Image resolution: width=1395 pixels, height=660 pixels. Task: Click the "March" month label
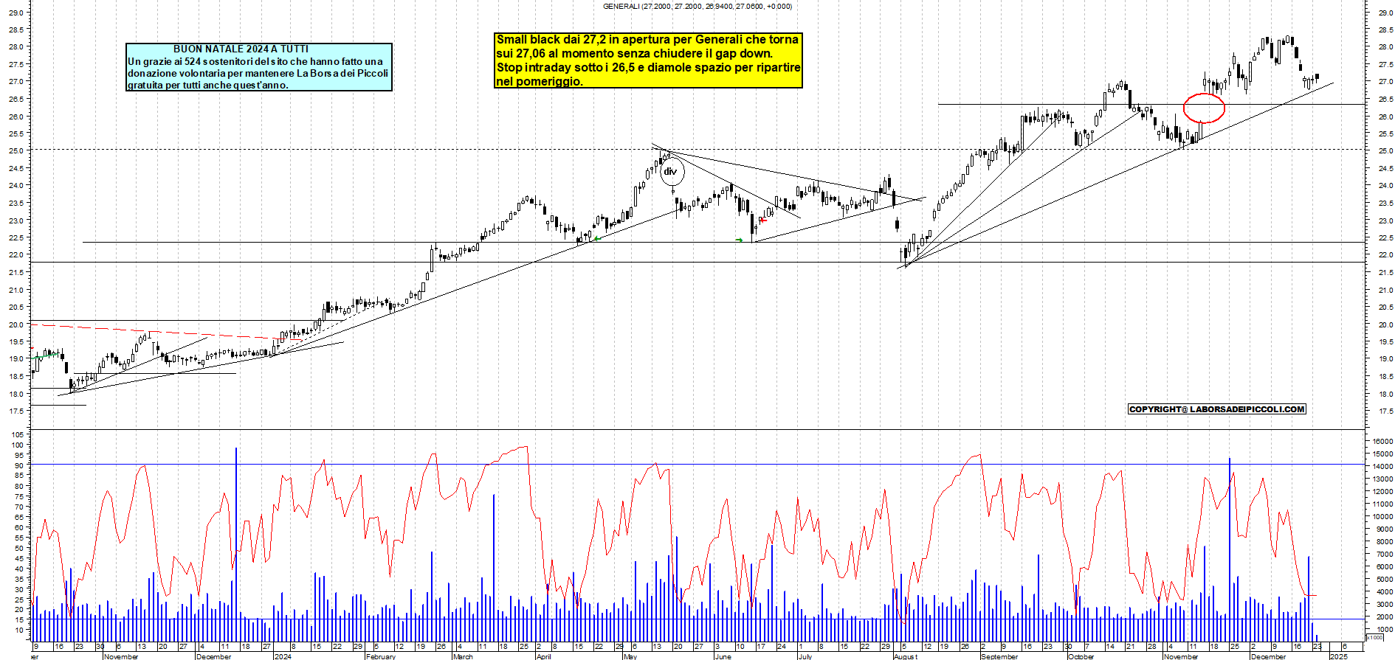pyautogui.click(x=463, y=656)
